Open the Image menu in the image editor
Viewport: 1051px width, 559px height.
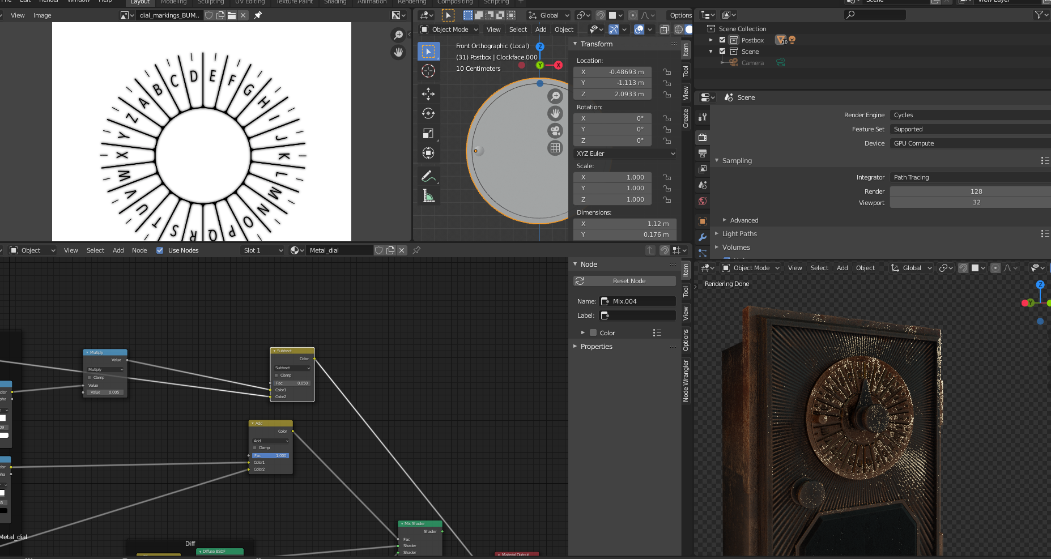click(42, 15)
